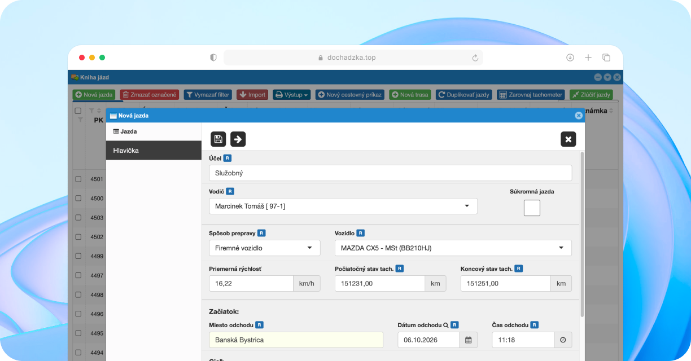The height and width of the screenshot is (361, 691).
Task: Open the clock picker for Čas odchodu
Action: click(x=563, y=340)
